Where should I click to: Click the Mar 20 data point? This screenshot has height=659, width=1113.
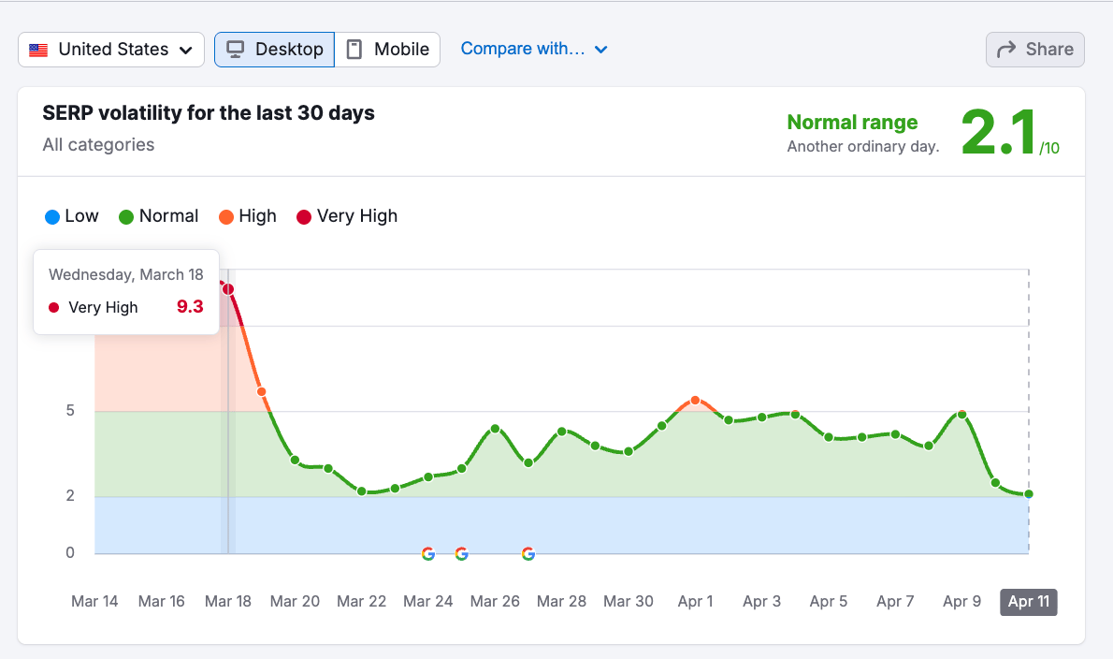click(x=295, y=461)
